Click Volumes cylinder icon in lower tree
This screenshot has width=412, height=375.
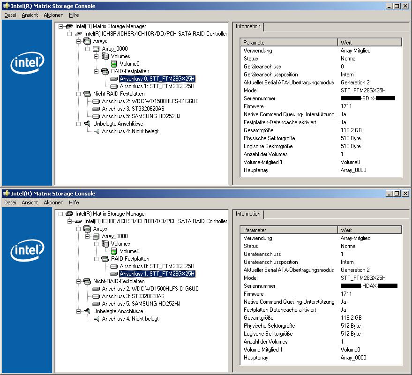pyautogui.click(x=105, y=244)
